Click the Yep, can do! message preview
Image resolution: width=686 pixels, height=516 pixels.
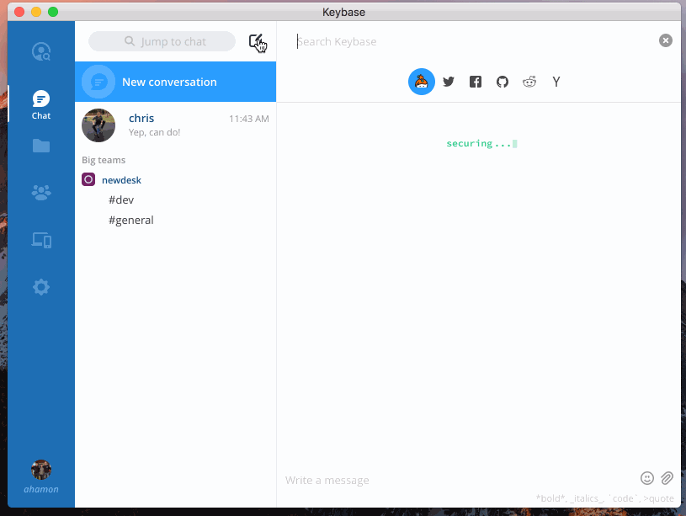point(154,132)
